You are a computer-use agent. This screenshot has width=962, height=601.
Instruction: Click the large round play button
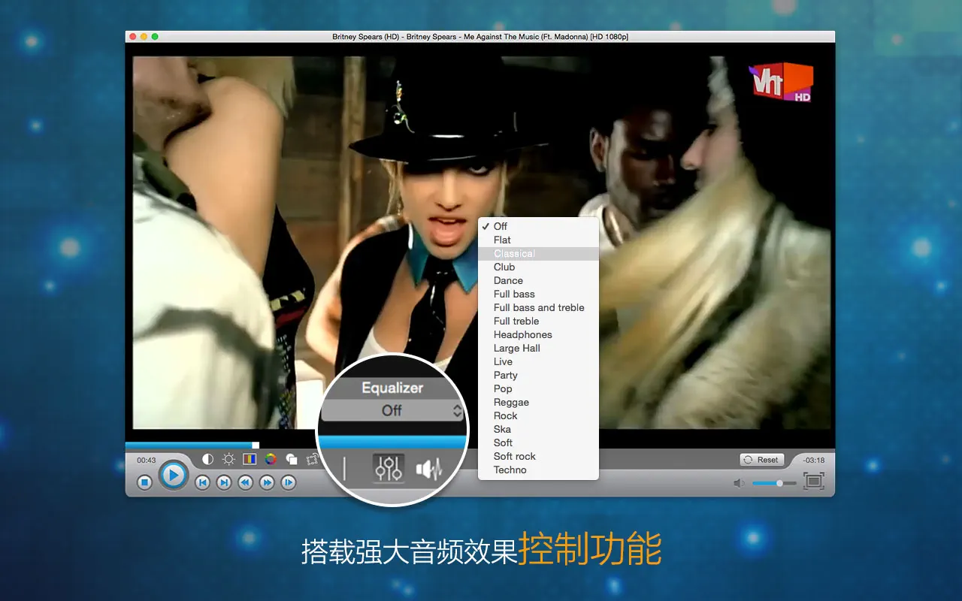point(173,475)
